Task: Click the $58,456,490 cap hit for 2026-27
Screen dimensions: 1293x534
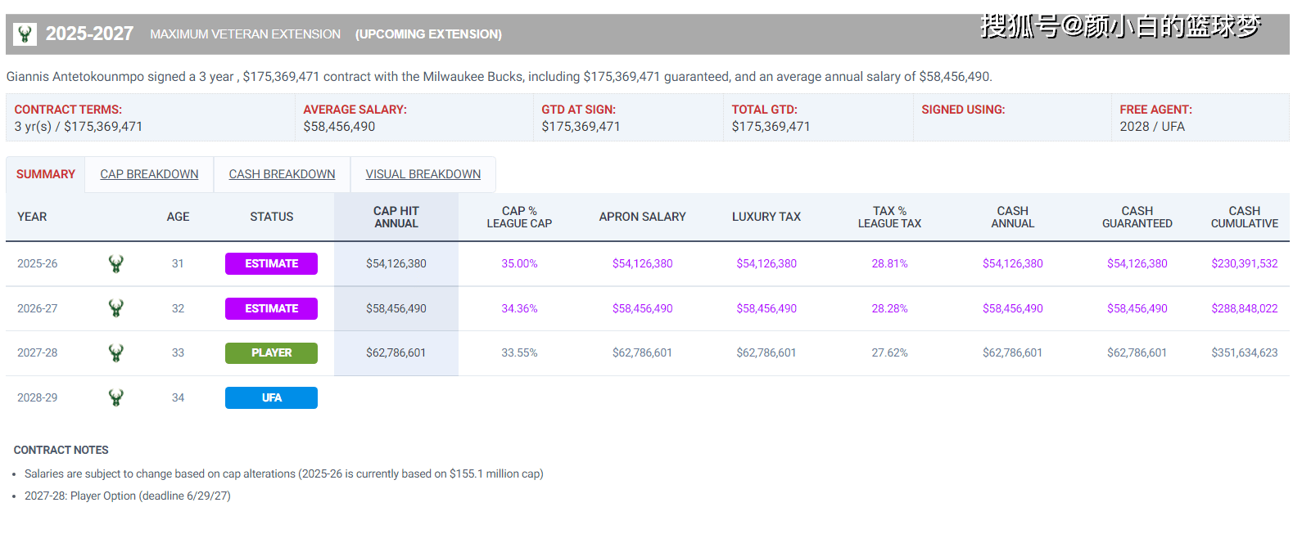Action: coord(396,308)
